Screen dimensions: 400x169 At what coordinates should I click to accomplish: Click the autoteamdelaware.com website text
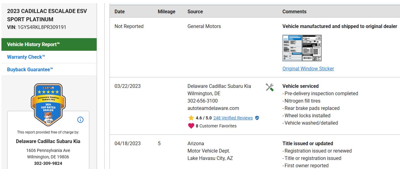[213, 108]
